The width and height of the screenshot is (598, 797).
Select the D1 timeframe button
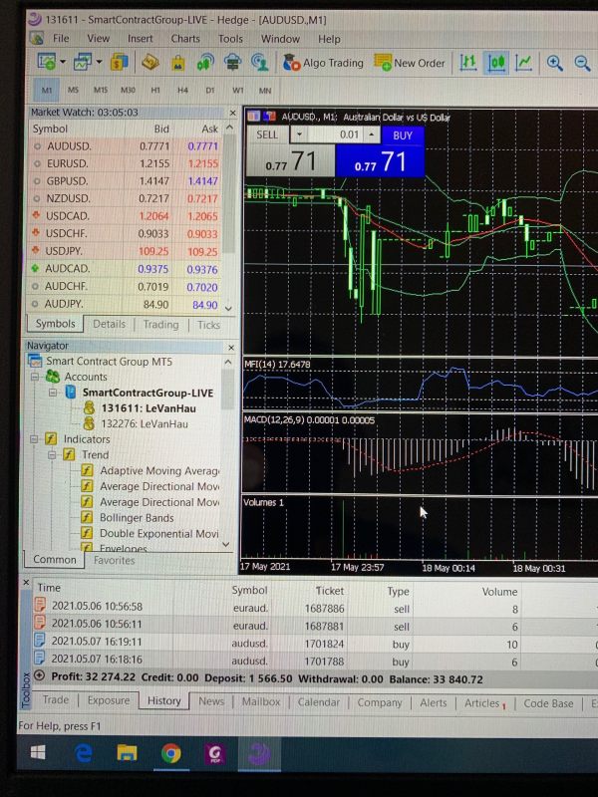tap(210, 90)
